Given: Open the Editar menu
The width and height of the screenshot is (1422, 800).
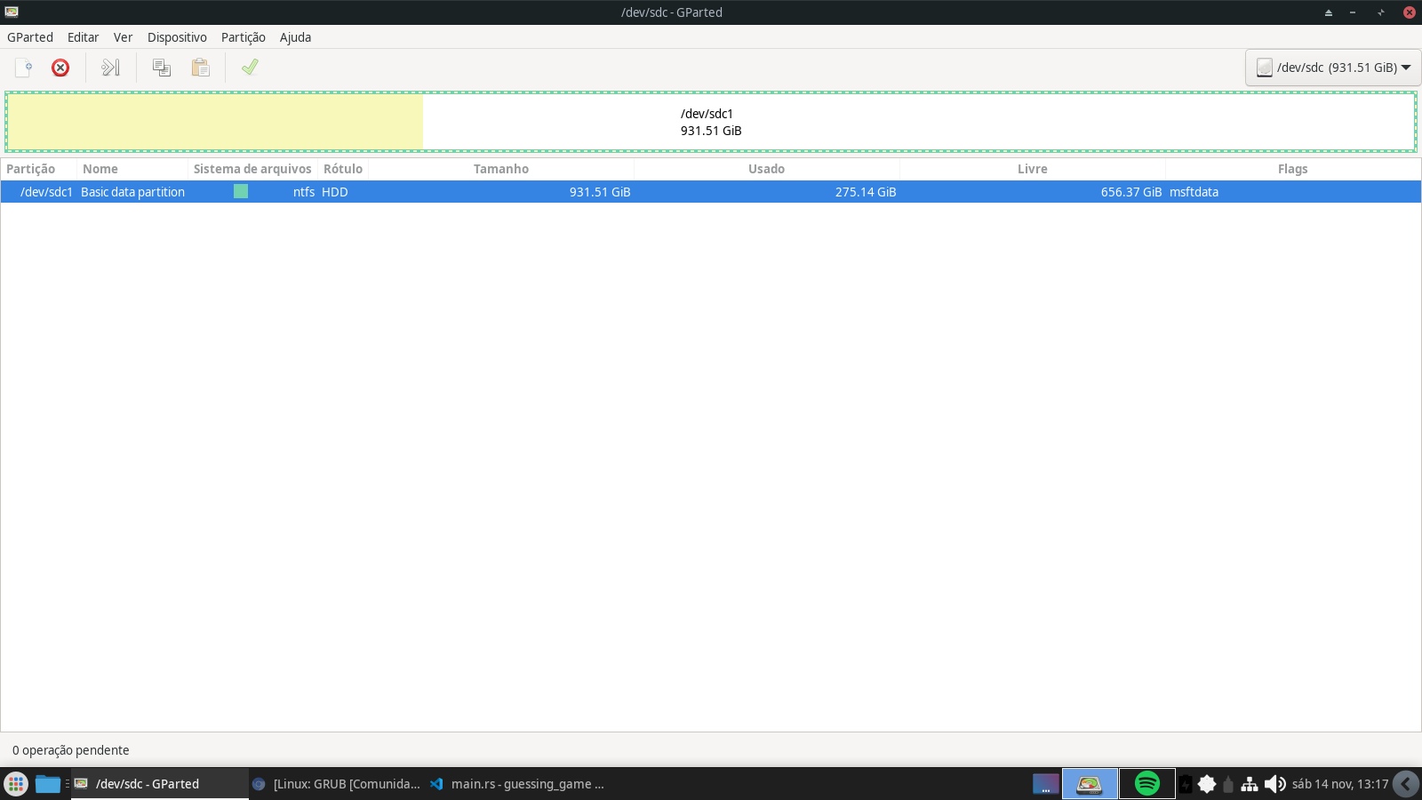Looking at the screenshot, I should coord(83,37).
